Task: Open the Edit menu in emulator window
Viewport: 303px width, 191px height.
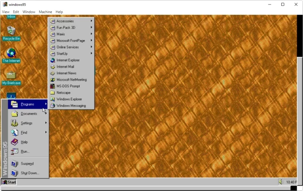Action: 16,12
